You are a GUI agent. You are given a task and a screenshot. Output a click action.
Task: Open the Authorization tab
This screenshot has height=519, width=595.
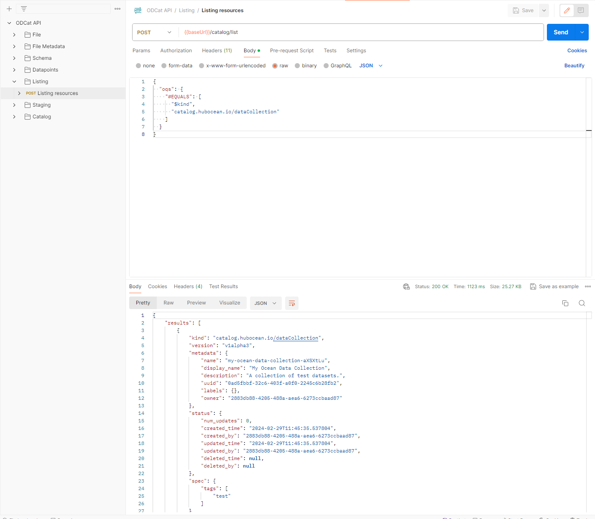click(x=176, y=51)
